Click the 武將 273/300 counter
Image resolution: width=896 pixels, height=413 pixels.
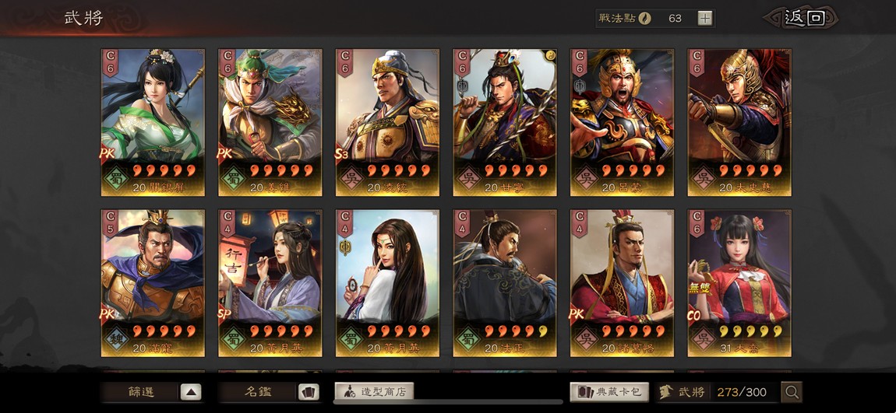point(717,392)
